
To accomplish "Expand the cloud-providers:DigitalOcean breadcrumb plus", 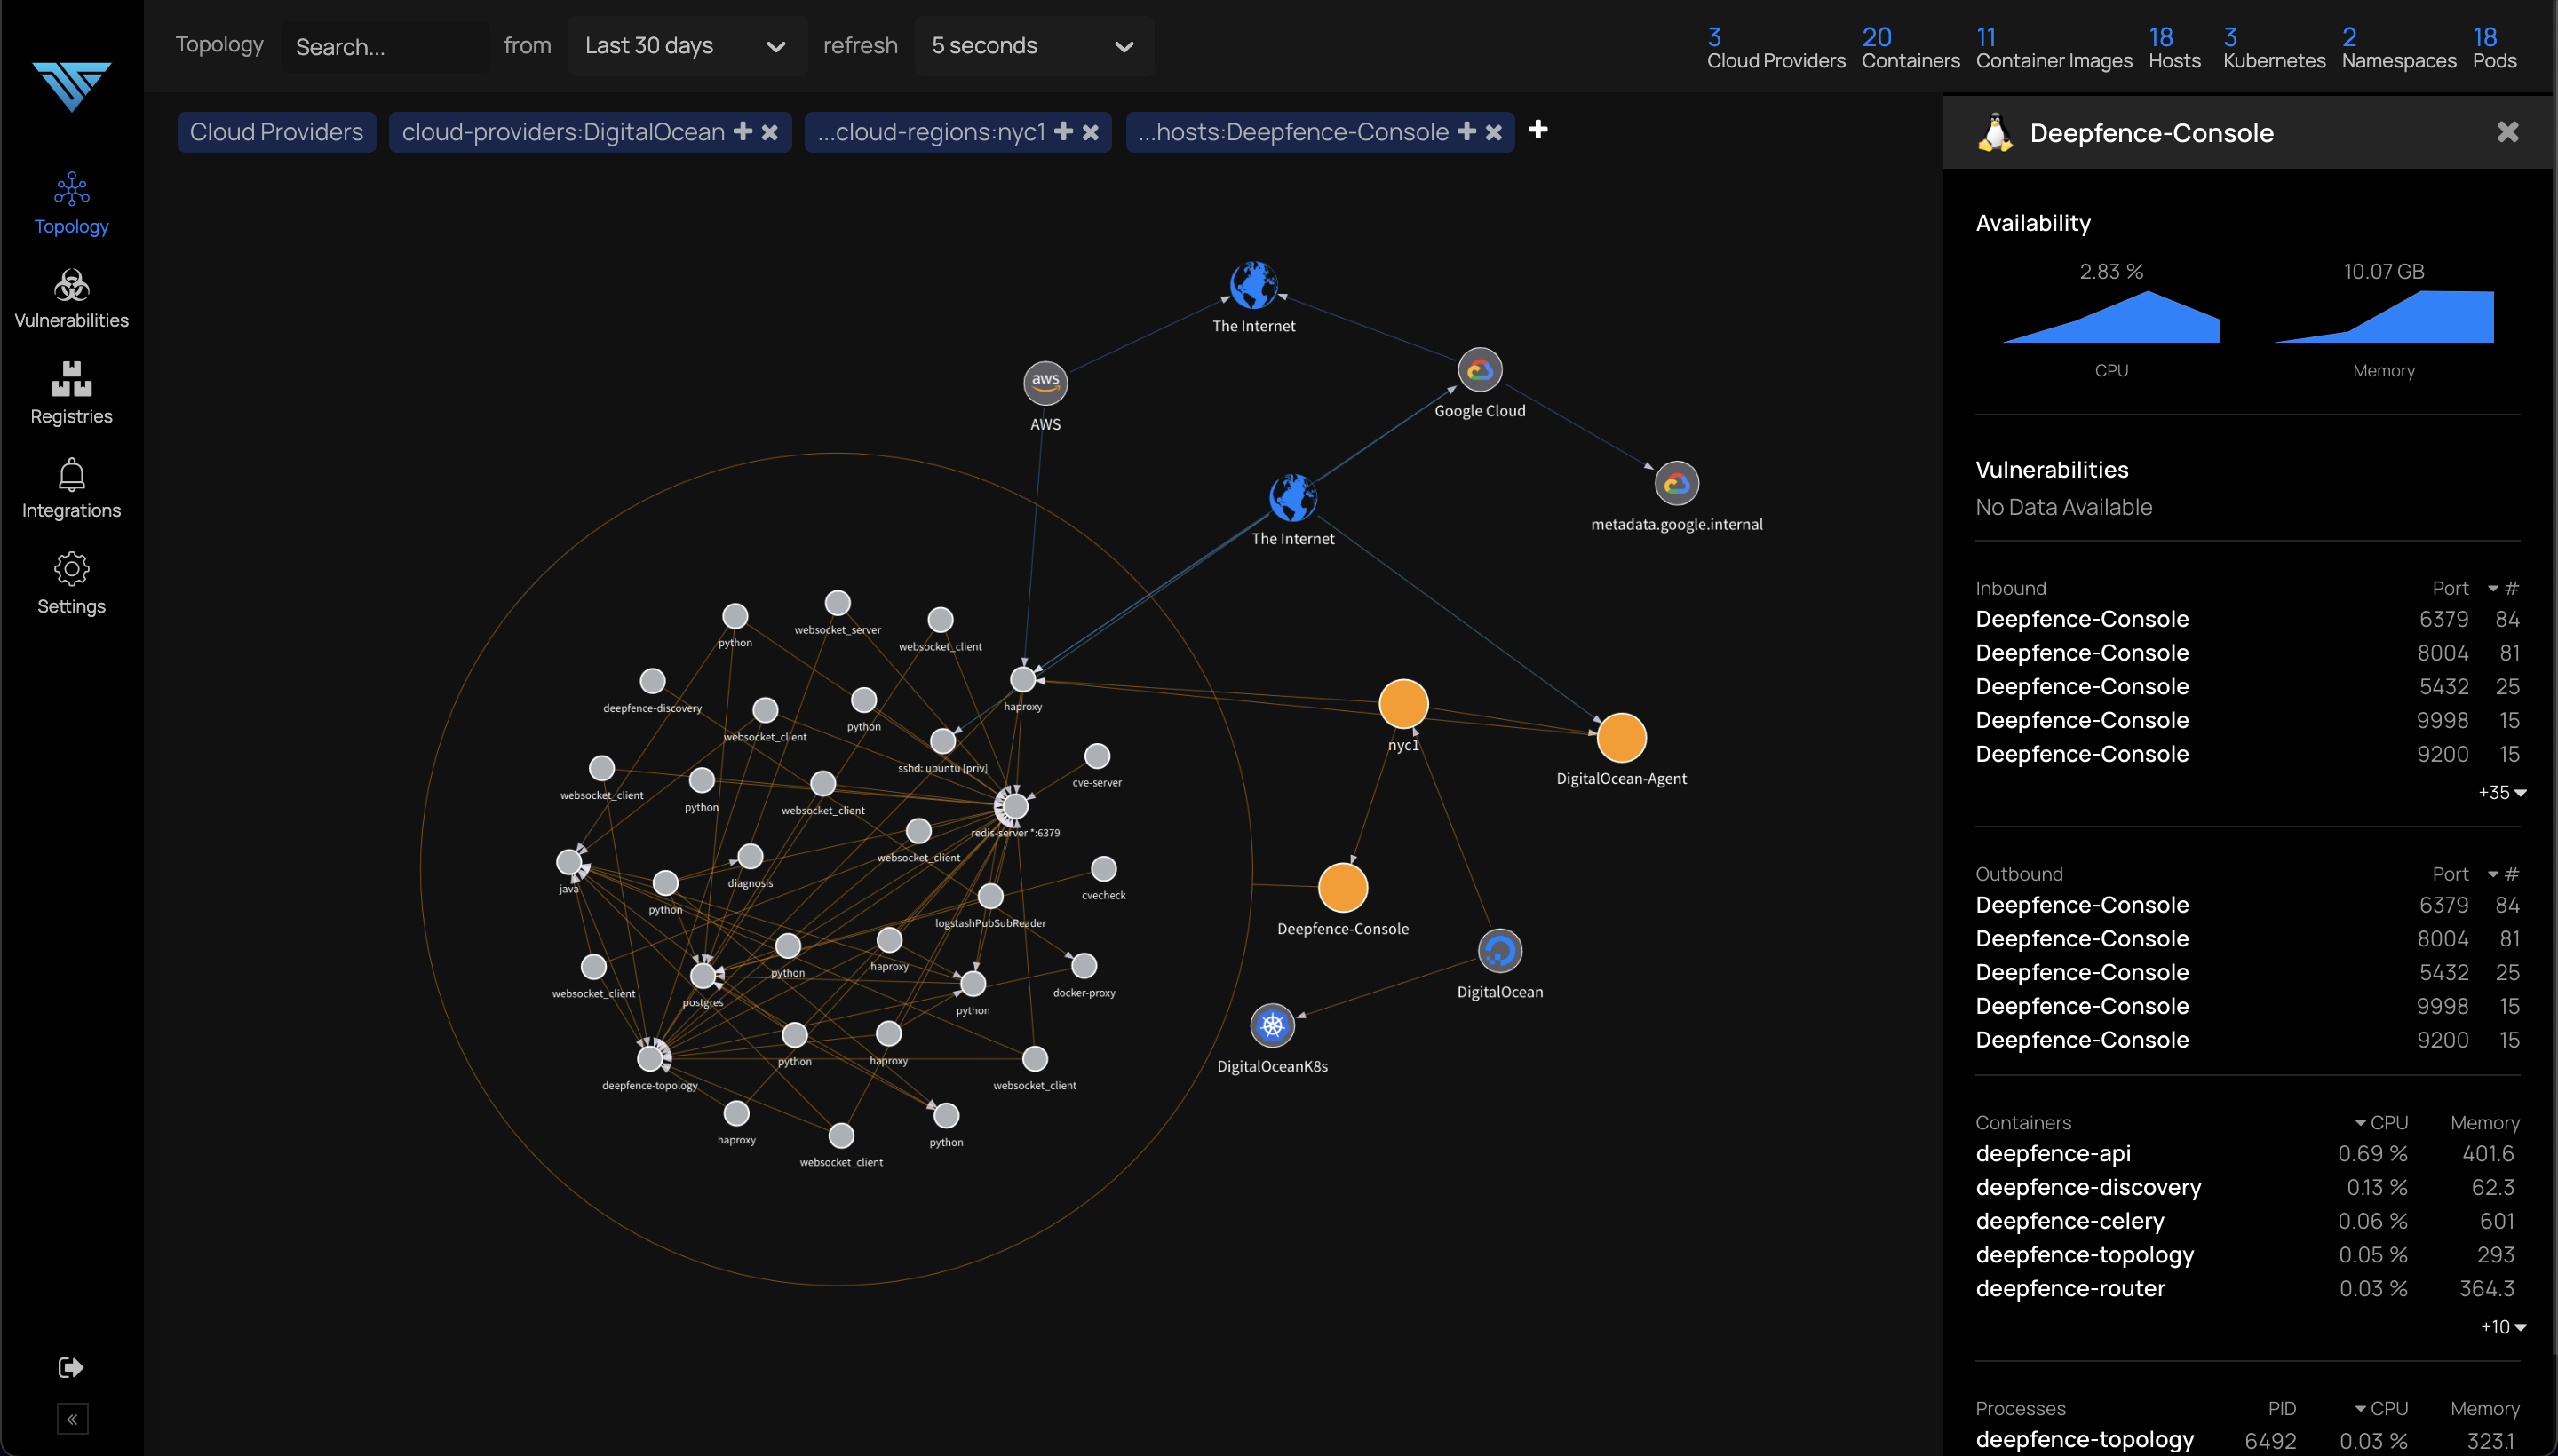I will [x=743, y=131].
